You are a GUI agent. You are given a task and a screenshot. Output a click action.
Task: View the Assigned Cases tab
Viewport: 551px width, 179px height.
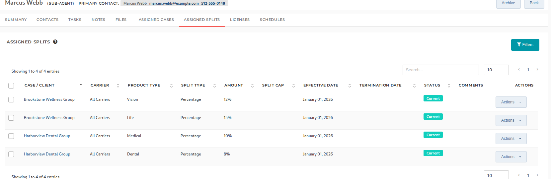pos(156,20)
